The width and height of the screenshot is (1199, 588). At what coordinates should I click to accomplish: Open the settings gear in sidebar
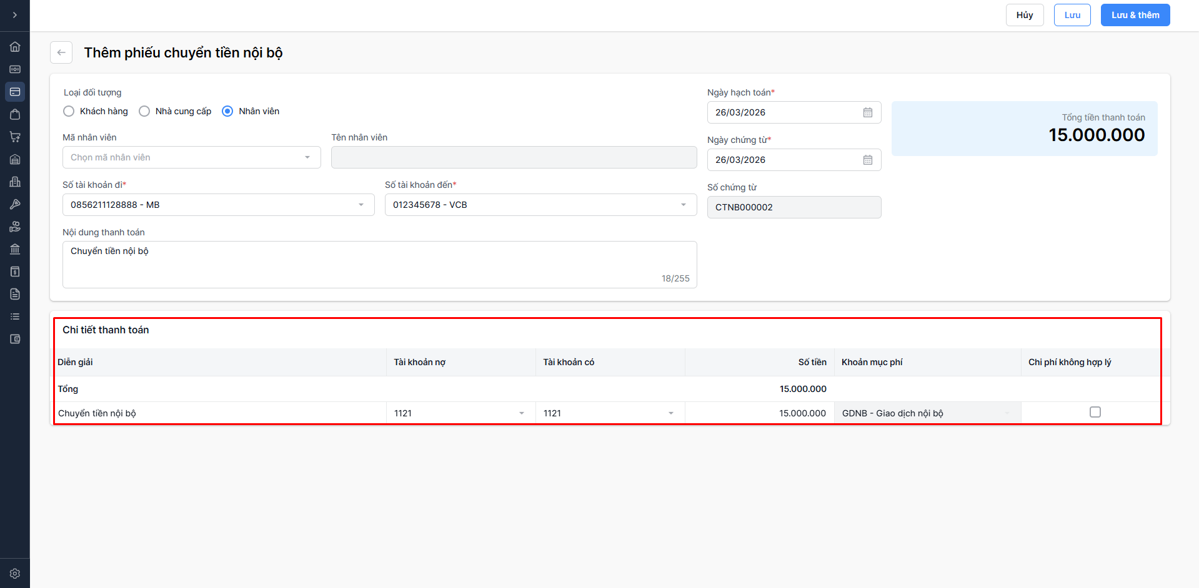click(x=15, y=574)
